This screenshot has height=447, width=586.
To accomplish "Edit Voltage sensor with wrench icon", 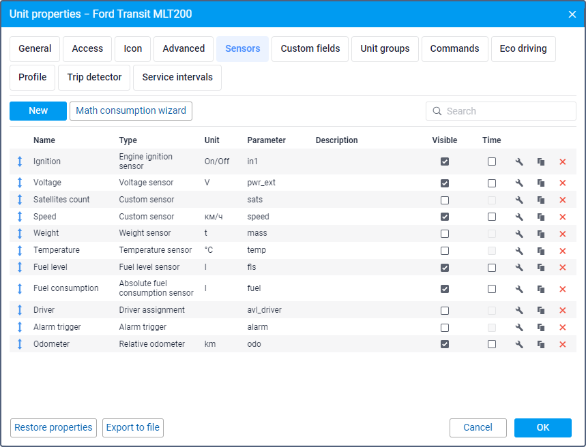I will tap(519, 183).
